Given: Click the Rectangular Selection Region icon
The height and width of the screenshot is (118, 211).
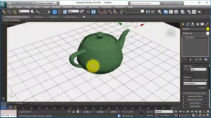Looking at the screenshot, I should [43, 12].
